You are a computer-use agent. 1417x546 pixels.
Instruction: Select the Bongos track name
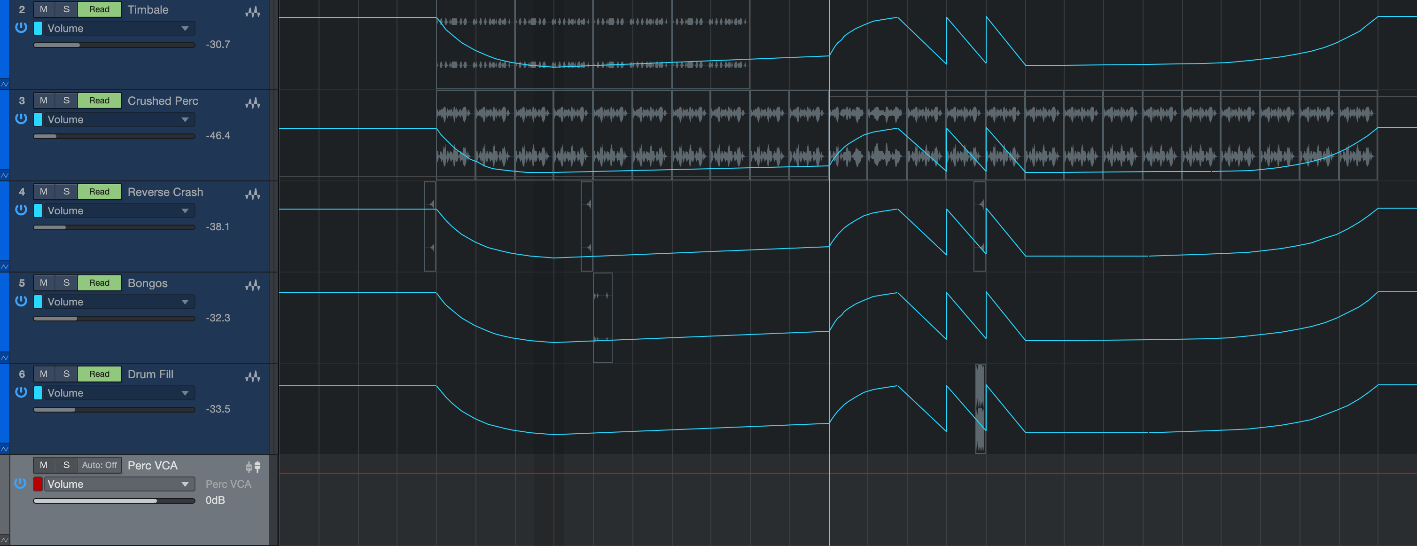pyautogui.click(x=148, y=283)
